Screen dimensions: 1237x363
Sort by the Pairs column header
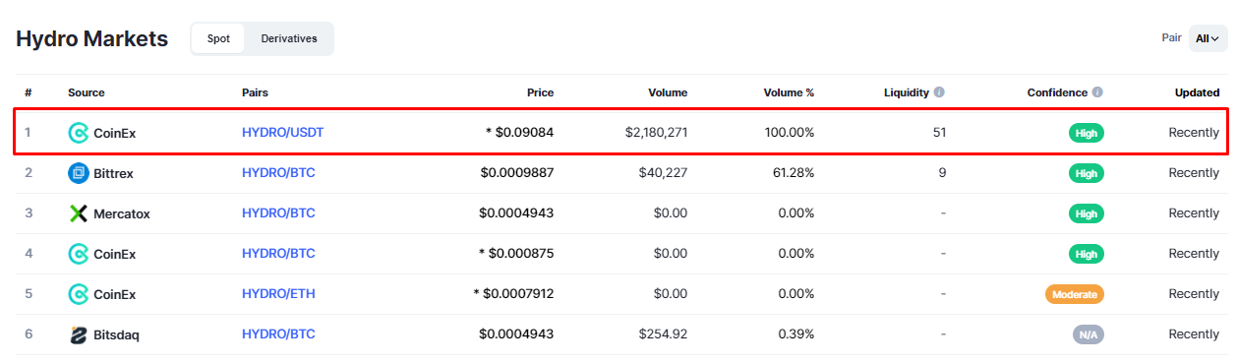coord(255,92)
